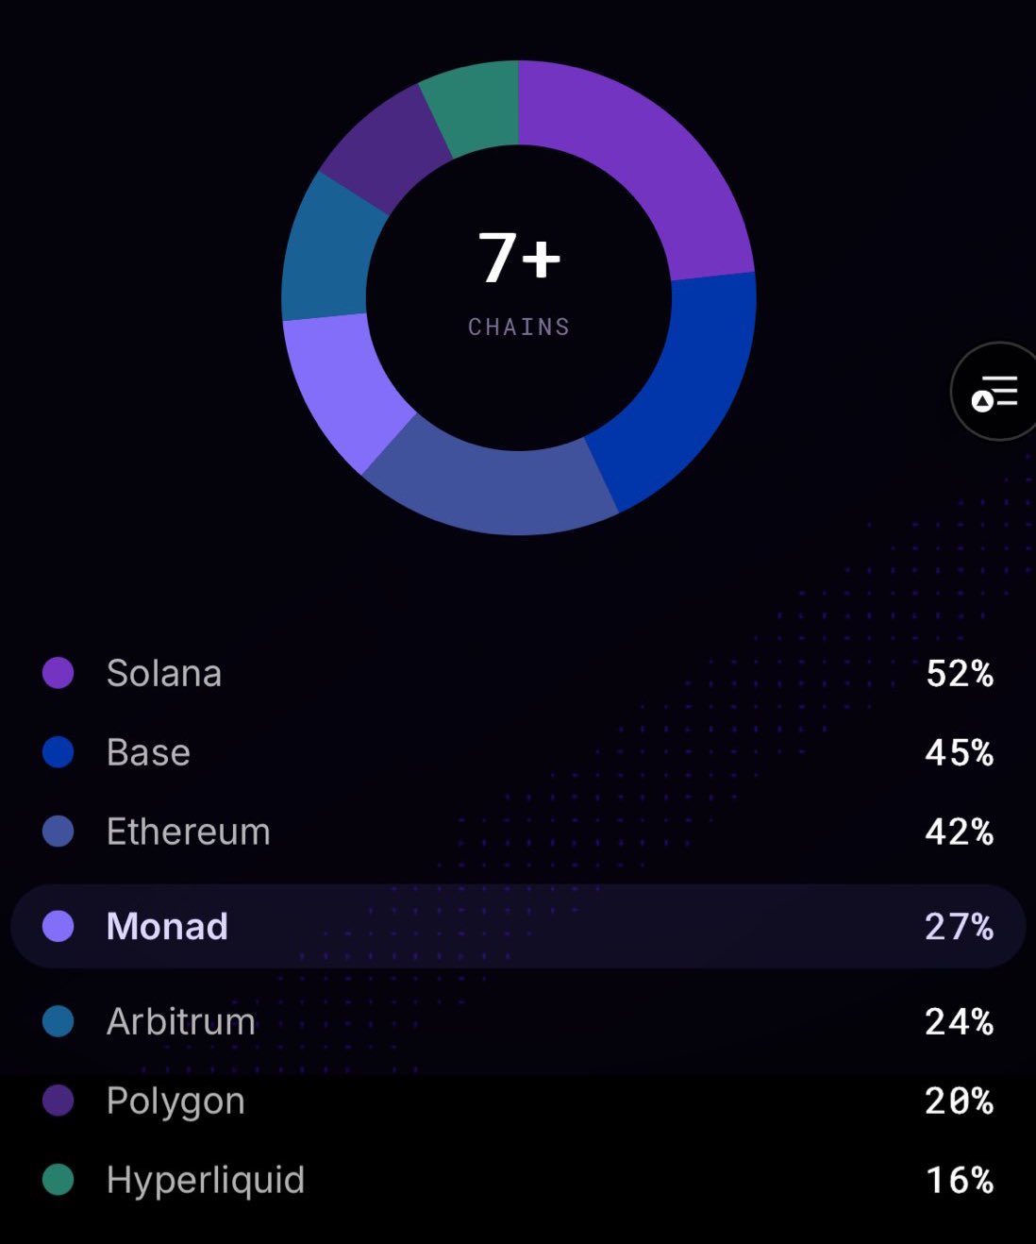Choose the Ethereum chain label
The image size is (1036, 1244).
(189, 832)
